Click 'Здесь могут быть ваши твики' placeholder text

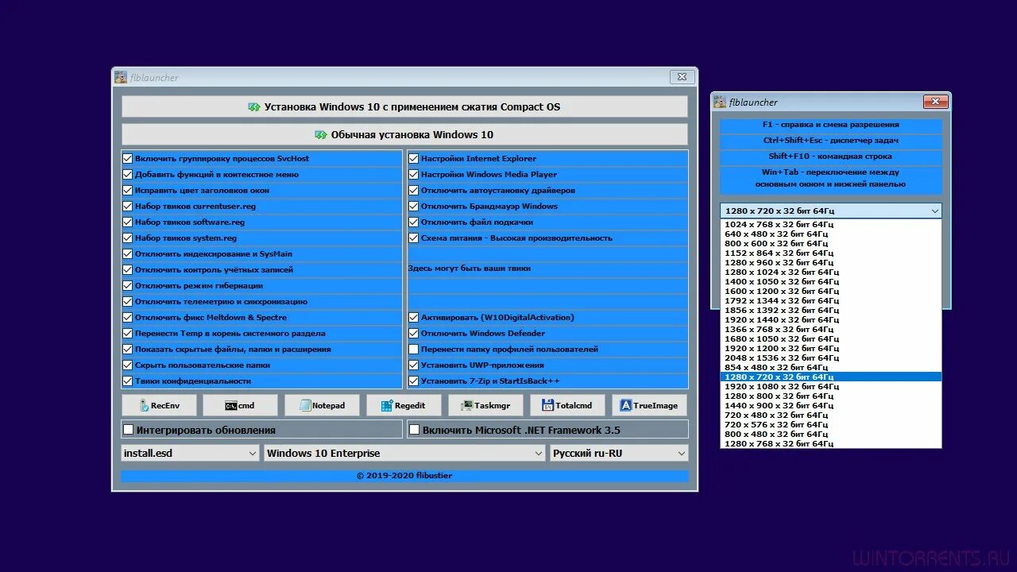pos(469,269)
